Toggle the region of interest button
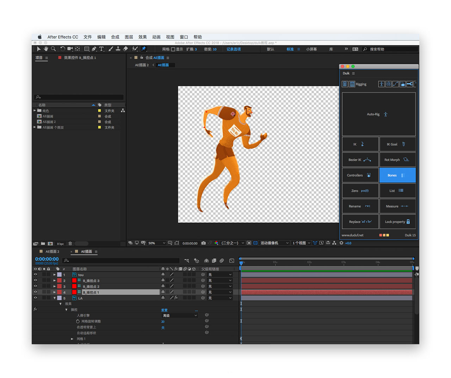This screenshot has height=378, width=451. (249, 243)
